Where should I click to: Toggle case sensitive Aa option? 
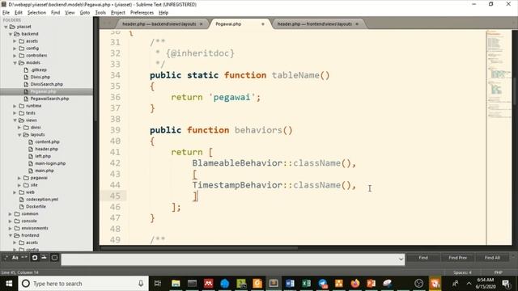coord(15,258)
